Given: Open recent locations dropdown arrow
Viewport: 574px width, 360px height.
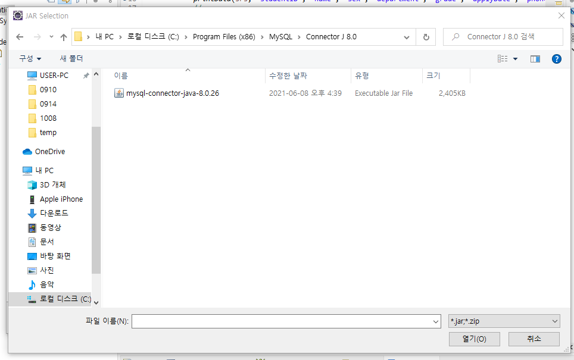Looking at the screenshot, I should (x=51, y=36).
